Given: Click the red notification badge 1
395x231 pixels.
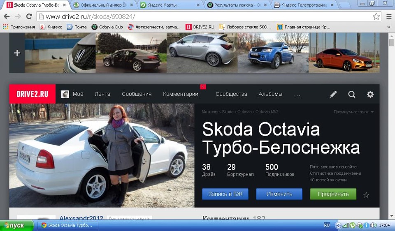Looking at the screenshot, I should (203, 87).
